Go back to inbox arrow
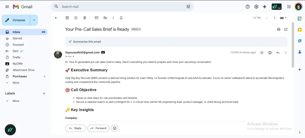305x138 pixels. point(56,18)
